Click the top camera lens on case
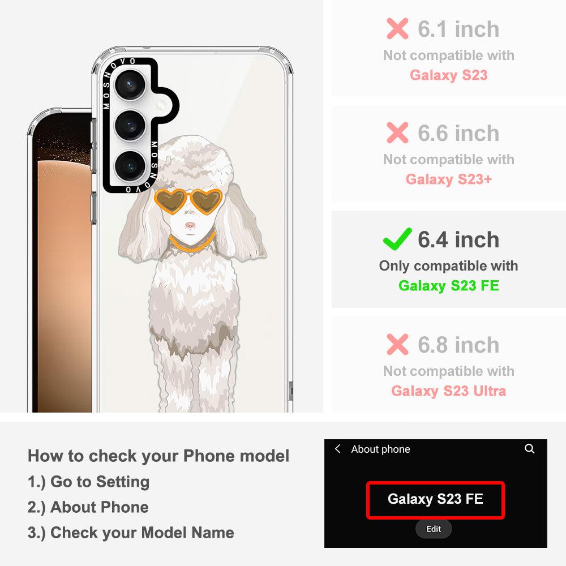This screenshot has height=566, width=566. point(130,85)
